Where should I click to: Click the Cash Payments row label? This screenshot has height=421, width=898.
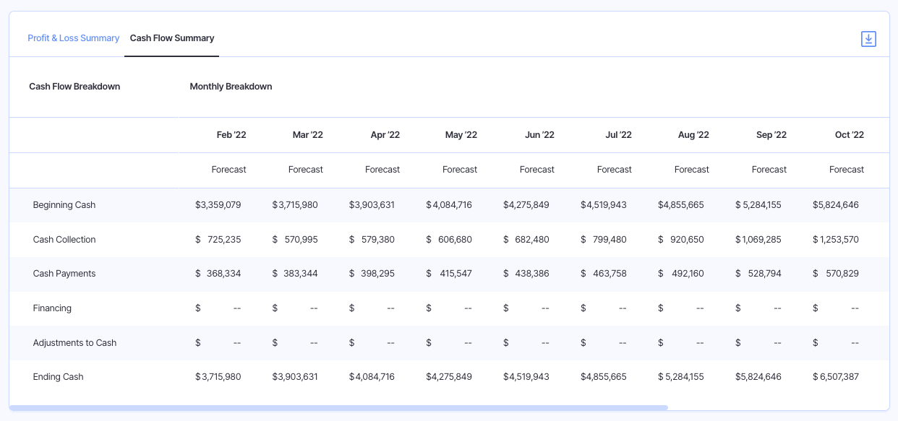(66, 273)
